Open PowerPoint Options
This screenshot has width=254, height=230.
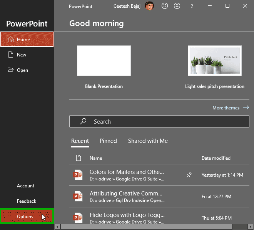click(25, 217)
